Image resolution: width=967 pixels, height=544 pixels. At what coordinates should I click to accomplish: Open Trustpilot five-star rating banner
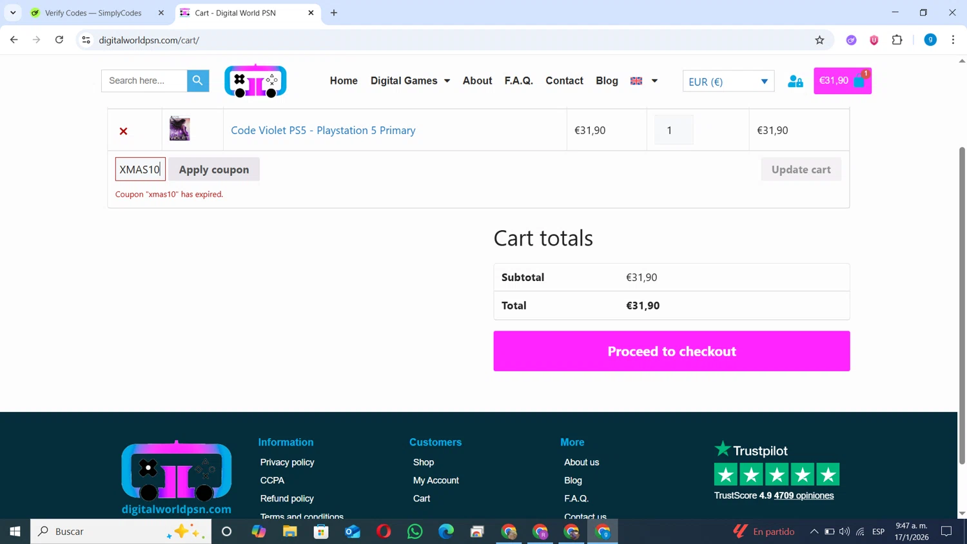[x=777, y=474]
